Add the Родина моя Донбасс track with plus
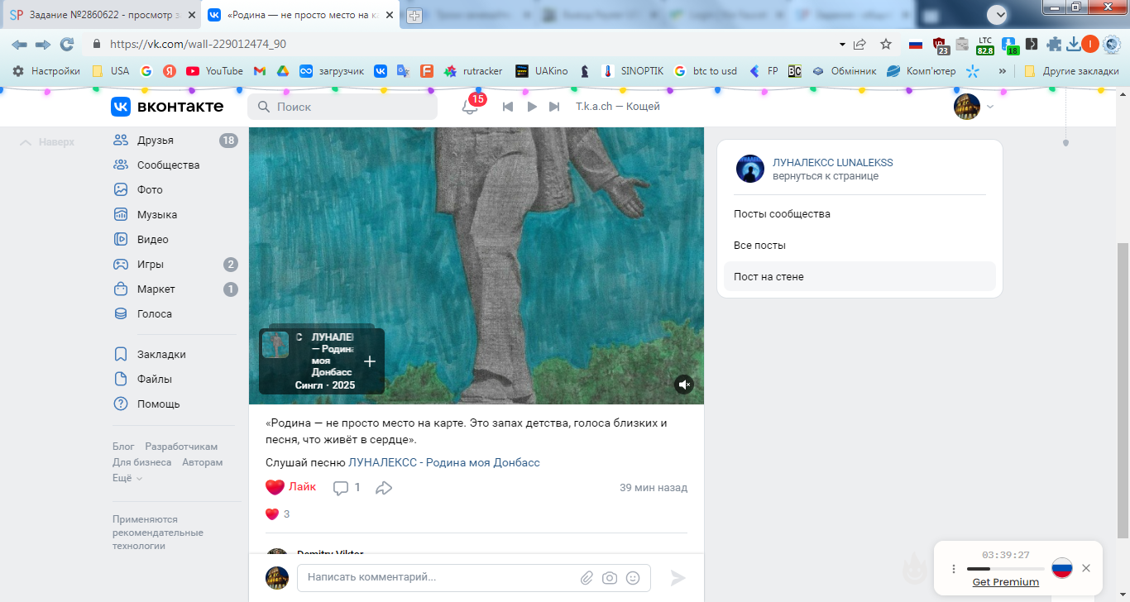The height and width of the screenshot is (602, 1130). pyautogui.click(x=370, y=361)
